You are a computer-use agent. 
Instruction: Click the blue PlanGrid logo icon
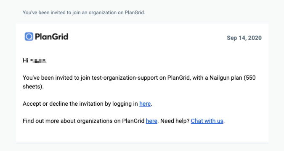(29, 36)
